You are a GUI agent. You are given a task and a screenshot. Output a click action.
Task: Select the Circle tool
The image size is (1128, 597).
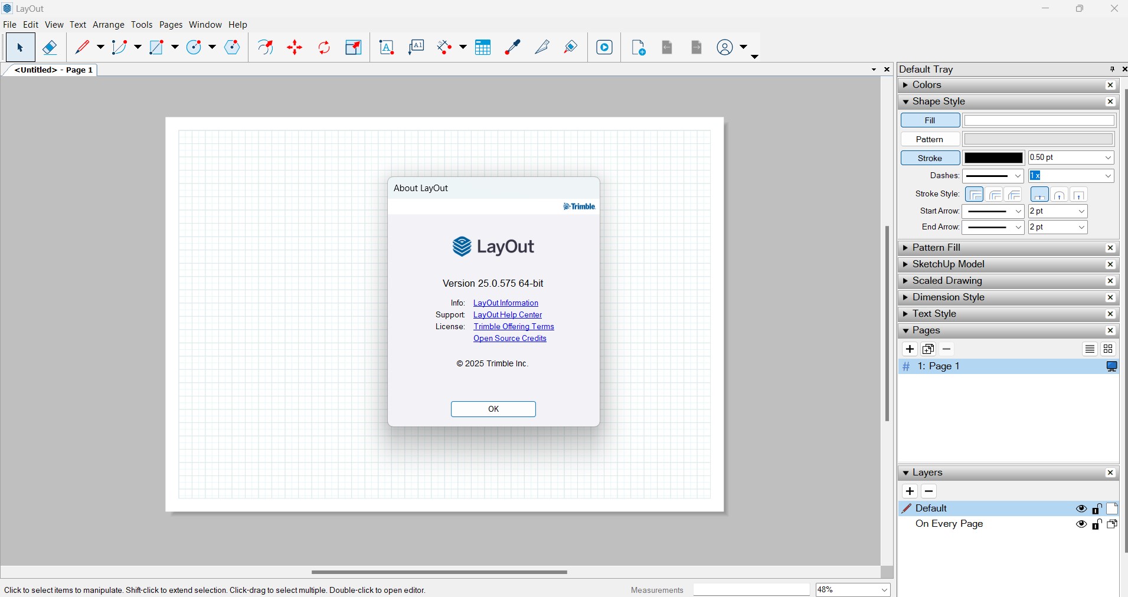[194, 47]
